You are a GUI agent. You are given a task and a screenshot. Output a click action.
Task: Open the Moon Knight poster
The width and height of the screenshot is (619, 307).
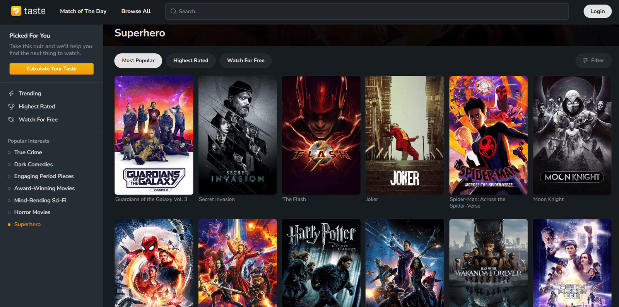click(x=572, y=135)
